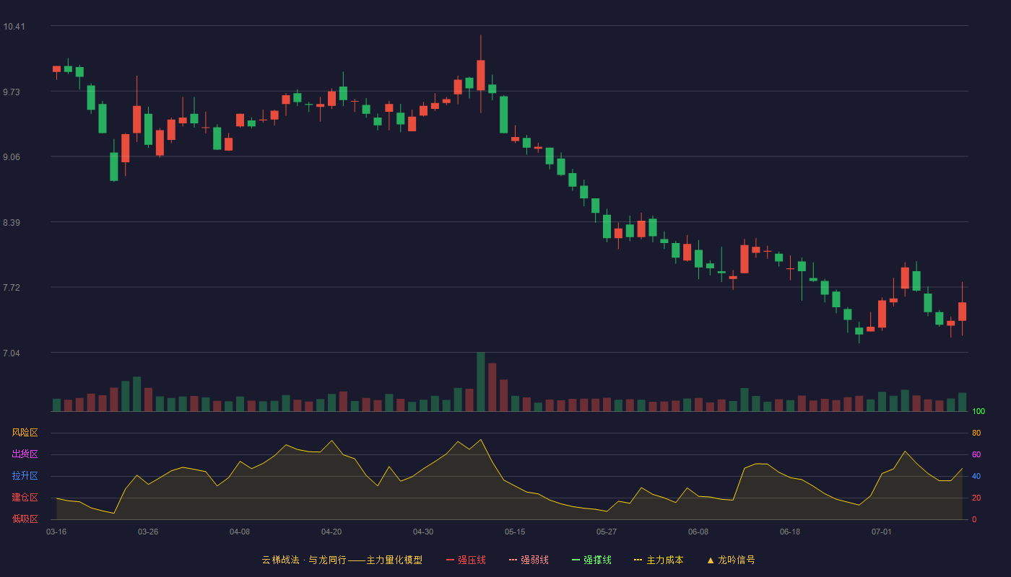The width and height of the screenshot is (1011, 577).
Task: Select the 风险区 zone label
Action: point(25,433)
